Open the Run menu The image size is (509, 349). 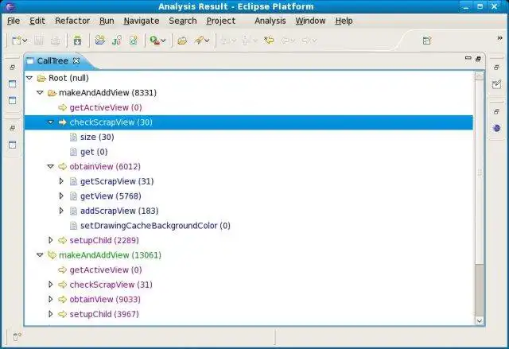pos(107,21)
